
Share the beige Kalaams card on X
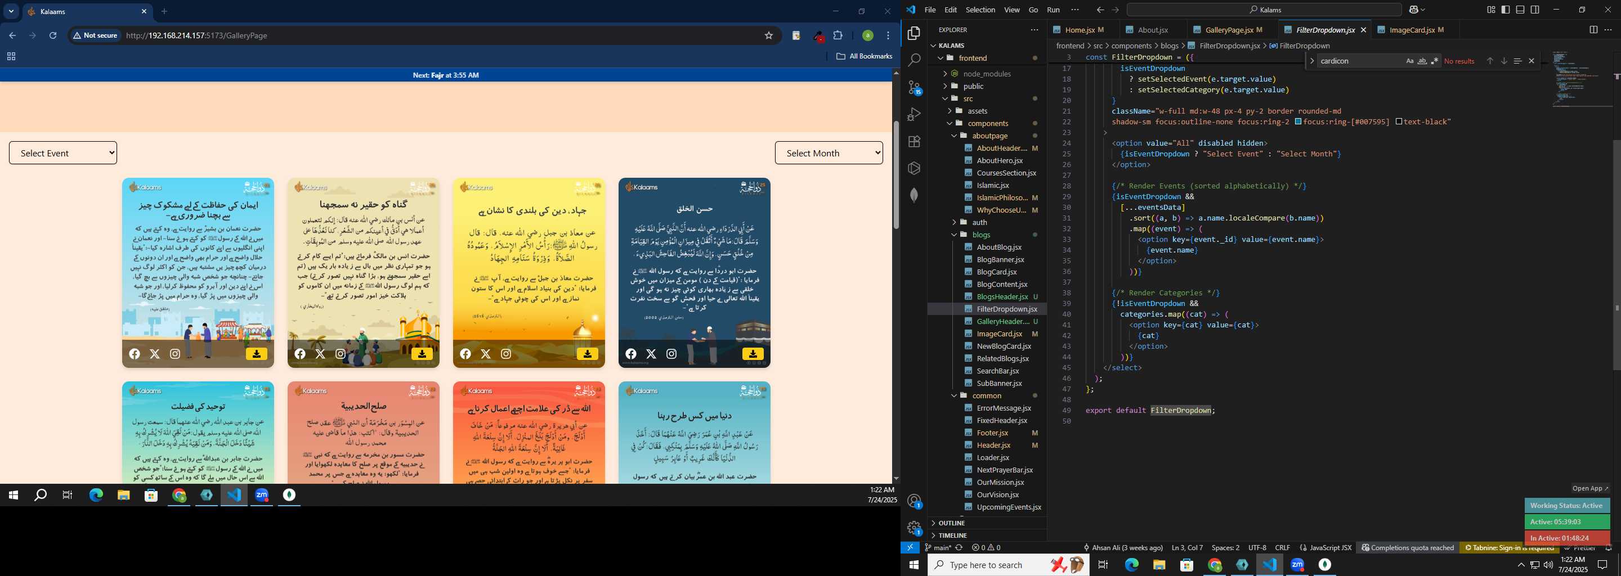pos(320,354)
